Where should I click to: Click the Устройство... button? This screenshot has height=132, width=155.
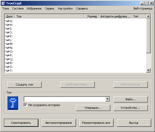pyautogui.click(x=131, y=108)
